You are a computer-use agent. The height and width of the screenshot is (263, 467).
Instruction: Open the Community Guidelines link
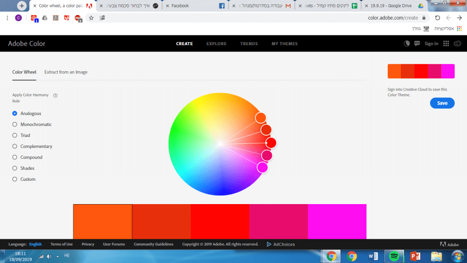tap(153, 244)
